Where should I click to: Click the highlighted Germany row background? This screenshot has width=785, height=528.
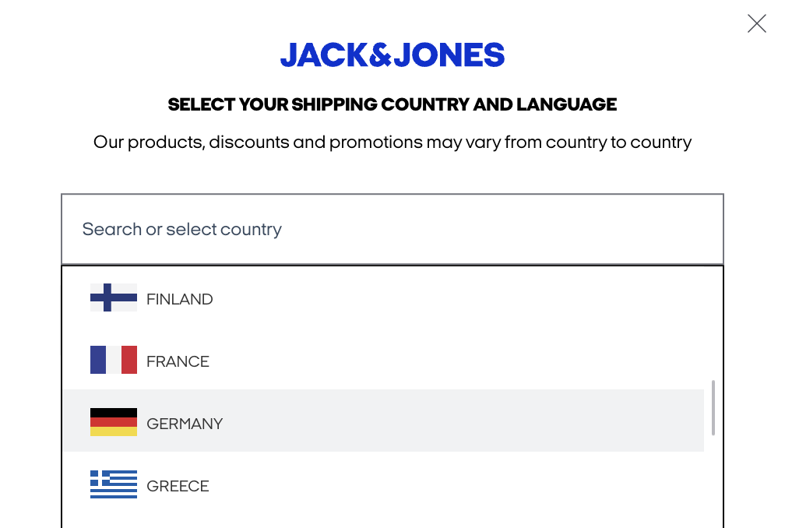point(383,421)
